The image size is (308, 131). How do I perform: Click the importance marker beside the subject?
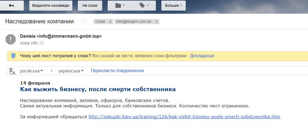pyautogui.click(x=84, y=22)
